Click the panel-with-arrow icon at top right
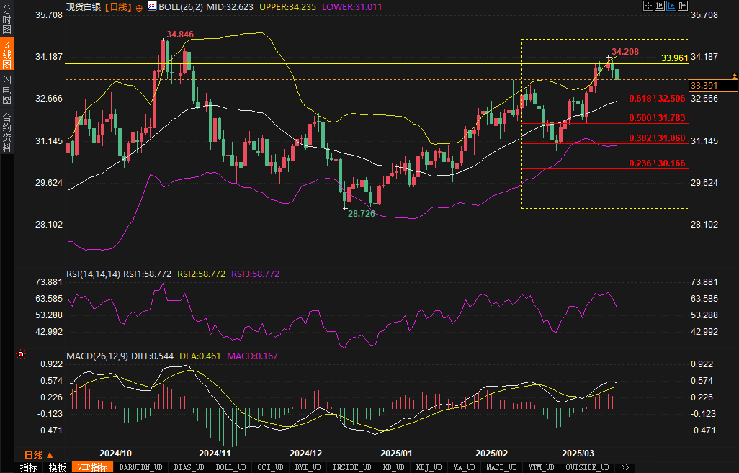The width and height of the screenshot is (739, 473). 682,6
